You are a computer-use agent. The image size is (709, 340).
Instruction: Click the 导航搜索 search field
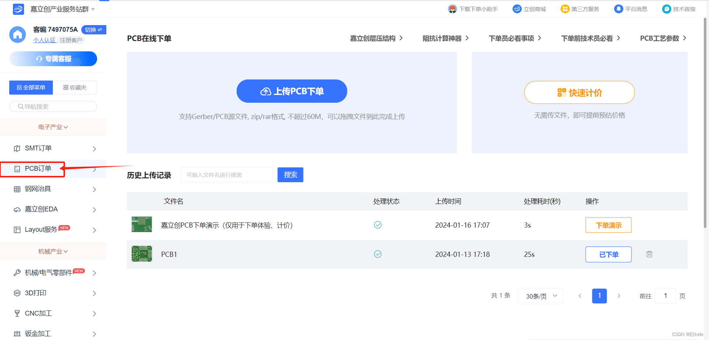click(x=53, y=106)
